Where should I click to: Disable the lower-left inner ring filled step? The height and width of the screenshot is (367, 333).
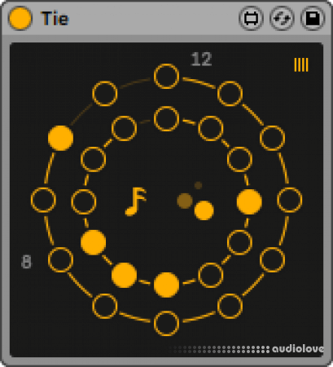coord(93,242)
